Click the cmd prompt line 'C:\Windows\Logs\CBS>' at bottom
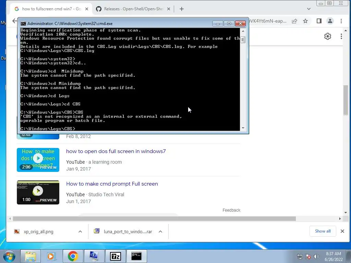The width and height of the screenshot is (351, 263). click(x=48, y=129)
